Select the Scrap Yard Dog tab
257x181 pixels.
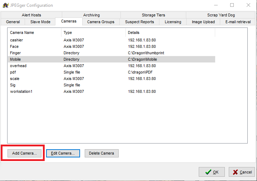(221, 15)
